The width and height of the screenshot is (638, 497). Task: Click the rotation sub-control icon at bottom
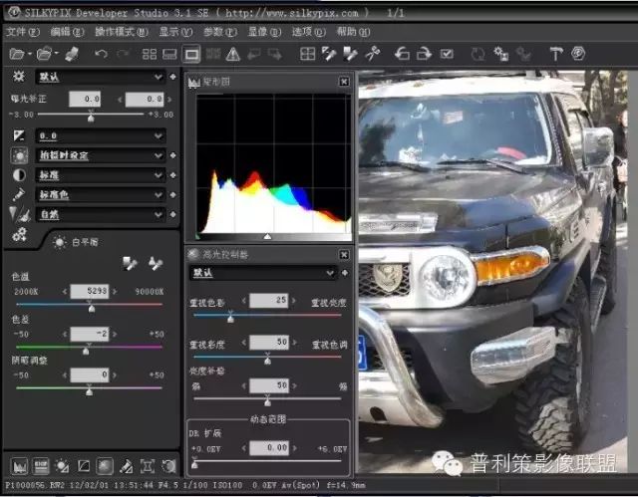click(168, 466)
